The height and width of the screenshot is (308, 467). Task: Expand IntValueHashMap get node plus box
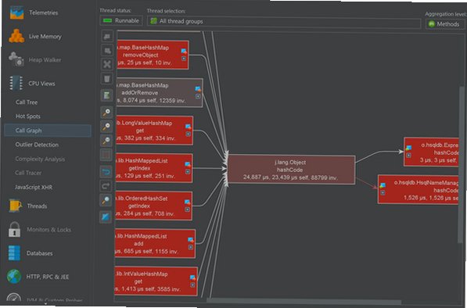(192, 285)
